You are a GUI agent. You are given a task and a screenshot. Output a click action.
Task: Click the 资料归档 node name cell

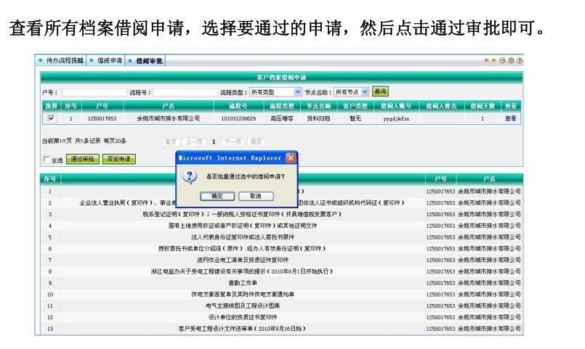tap(318, 118)
